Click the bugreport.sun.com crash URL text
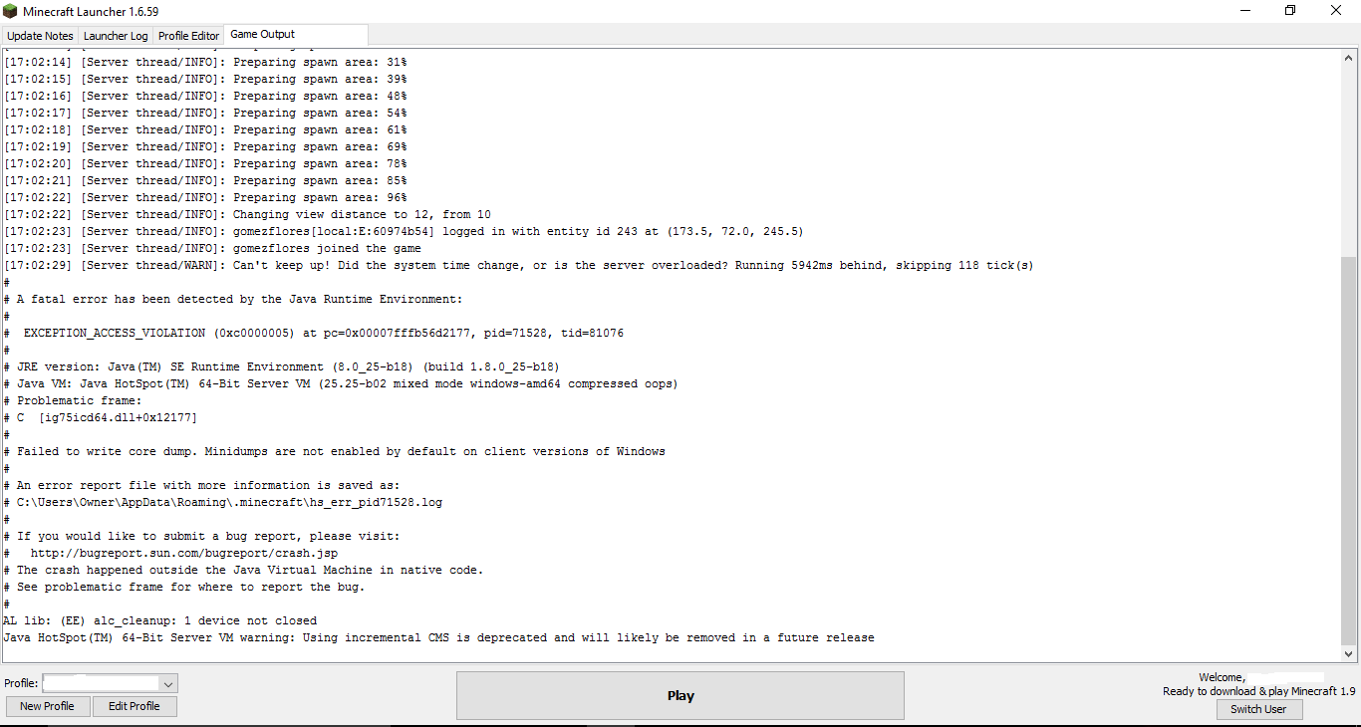This screenshot has height=727, width=1361. click(184, 553)
